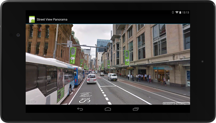Tap the Lane 24hrs overhead sign

[x=70, y=44]
